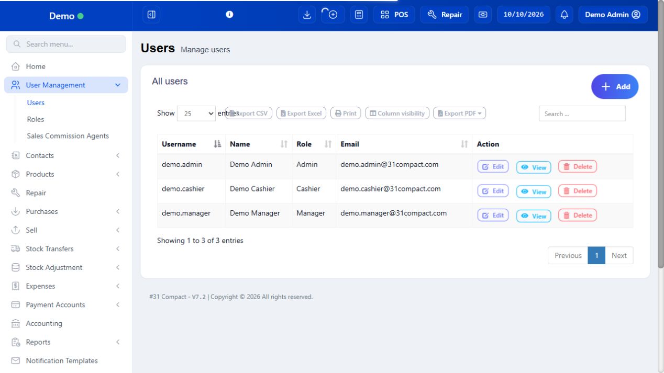View the demo.cashier user
This screenshot has width=664, height=373.
coord(534,191)
